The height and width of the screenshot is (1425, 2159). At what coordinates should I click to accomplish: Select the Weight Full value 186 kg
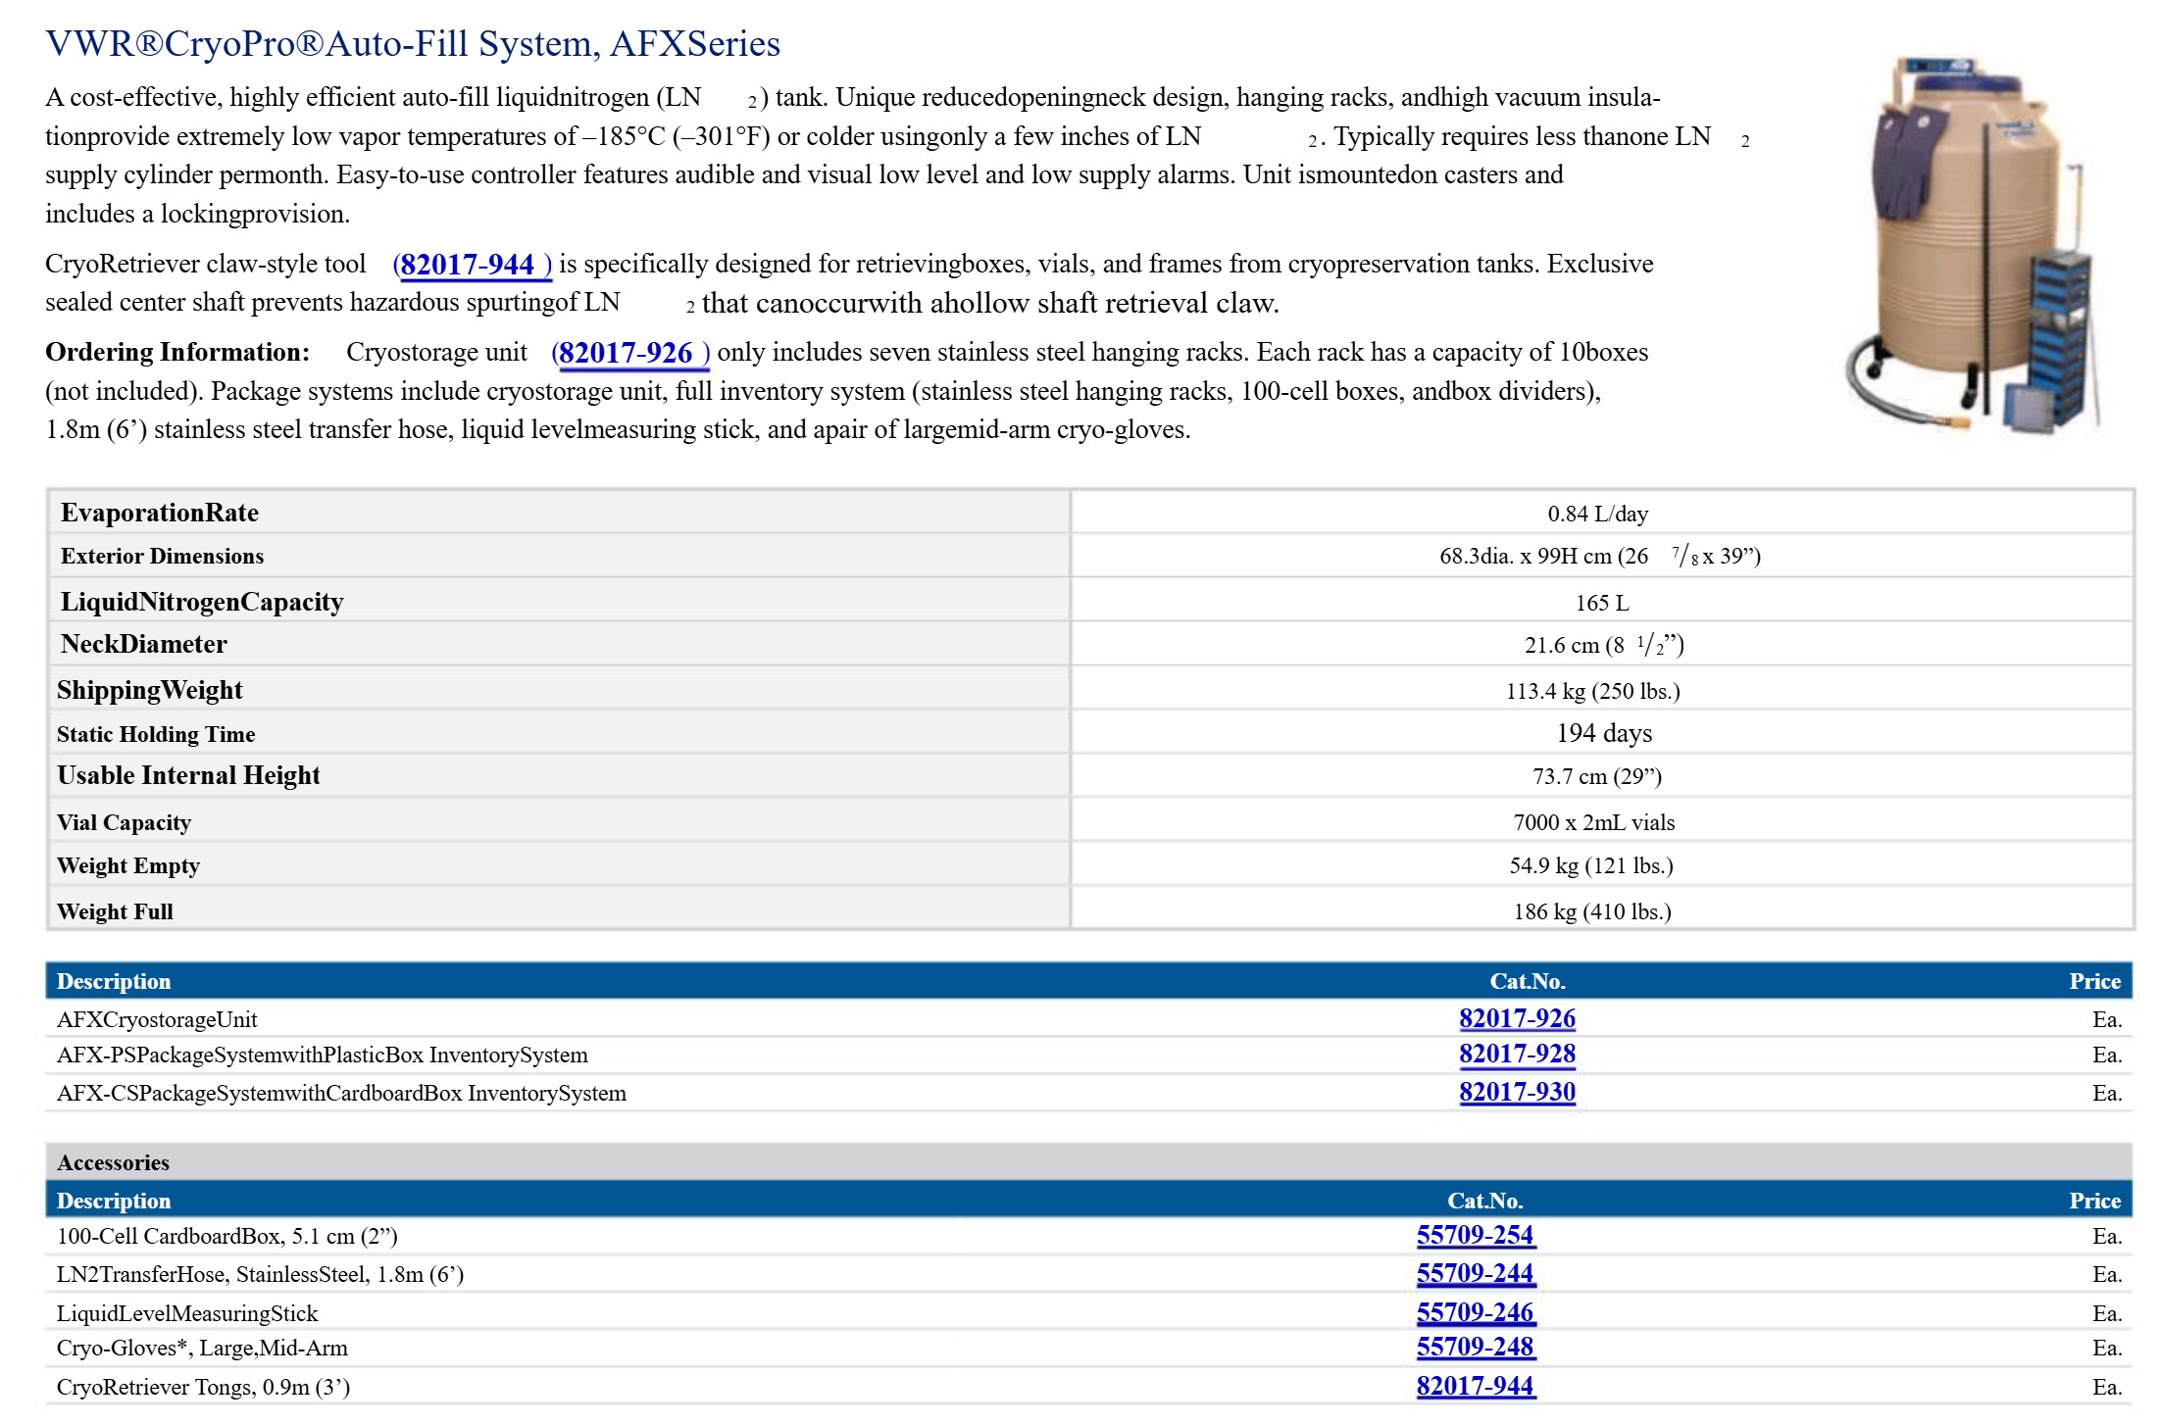point(1591,911)
